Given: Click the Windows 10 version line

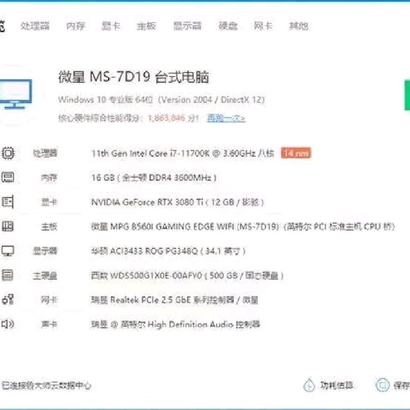Looking at the screenshot, I should (x=161, y=100).
